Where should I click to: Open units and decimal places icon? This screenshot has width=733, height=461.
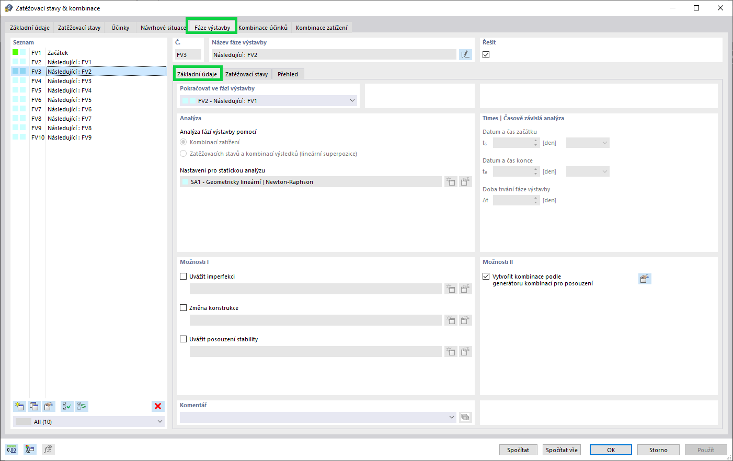point(12,449)
